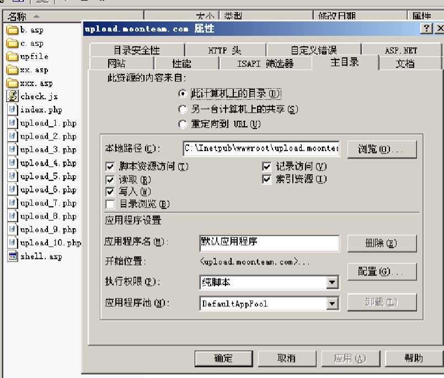Image resolution: width=444 pixels, height=378 pixels.
Task: Click the 浏览 browse button
Action: (x=382, y=149)
